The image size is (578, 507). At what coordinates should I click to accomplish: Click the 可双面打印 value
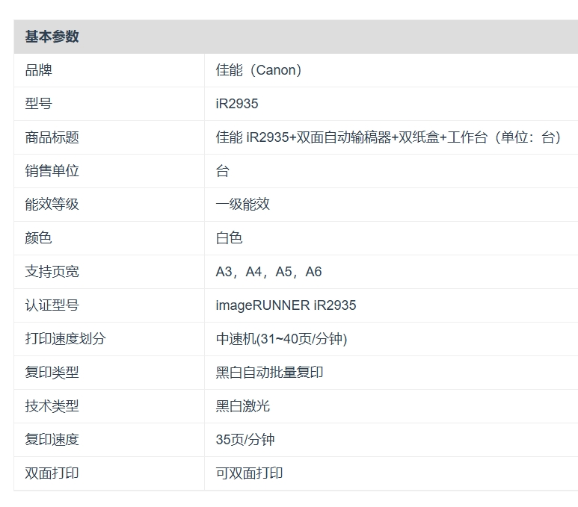(250, 473)
